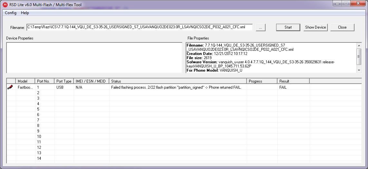
Task: Open the Help menu
Action: coord(25,13)
